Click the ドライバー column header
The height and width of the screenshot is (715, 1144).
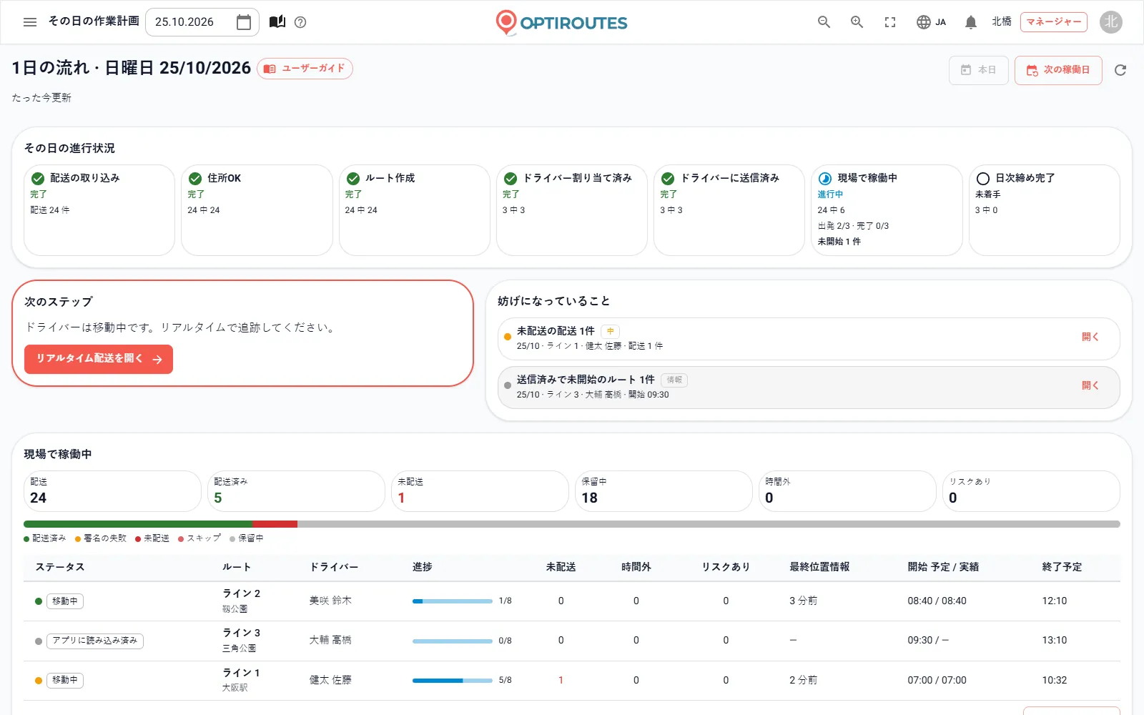click(334, 567)
